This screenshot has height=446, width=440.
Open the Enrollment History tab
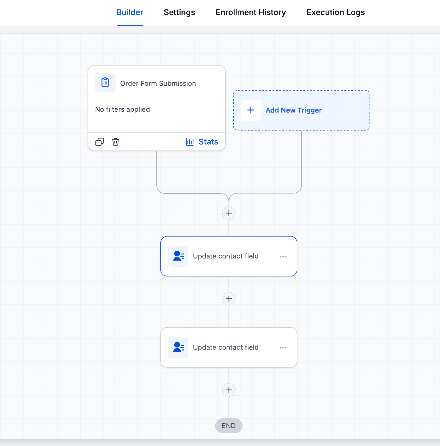click(x=251, y=13)
